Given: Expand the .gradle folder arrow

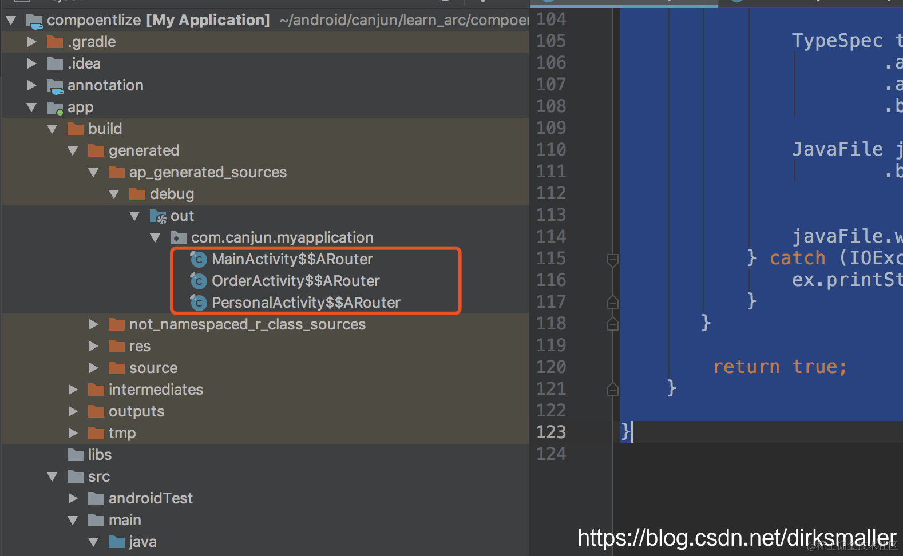Looking at the screenshot, I should [32, 42].
